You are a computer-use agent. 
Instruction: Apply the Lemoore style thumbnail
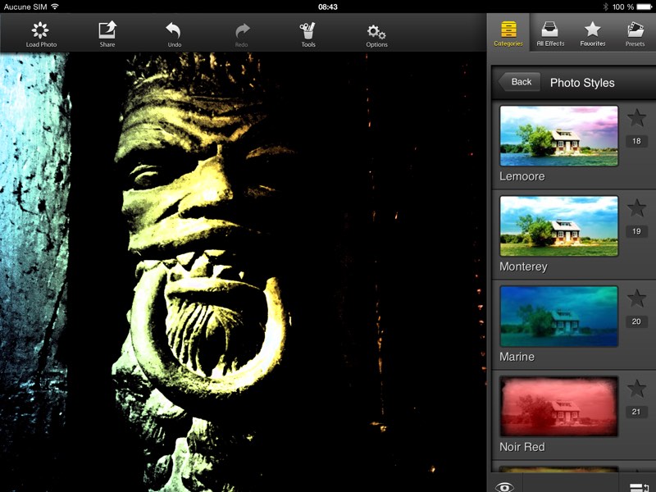(558, 136)
